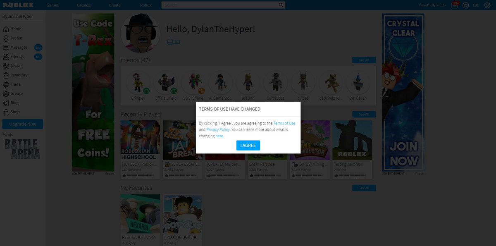Click See All for Recently Played

pos(364,115)
